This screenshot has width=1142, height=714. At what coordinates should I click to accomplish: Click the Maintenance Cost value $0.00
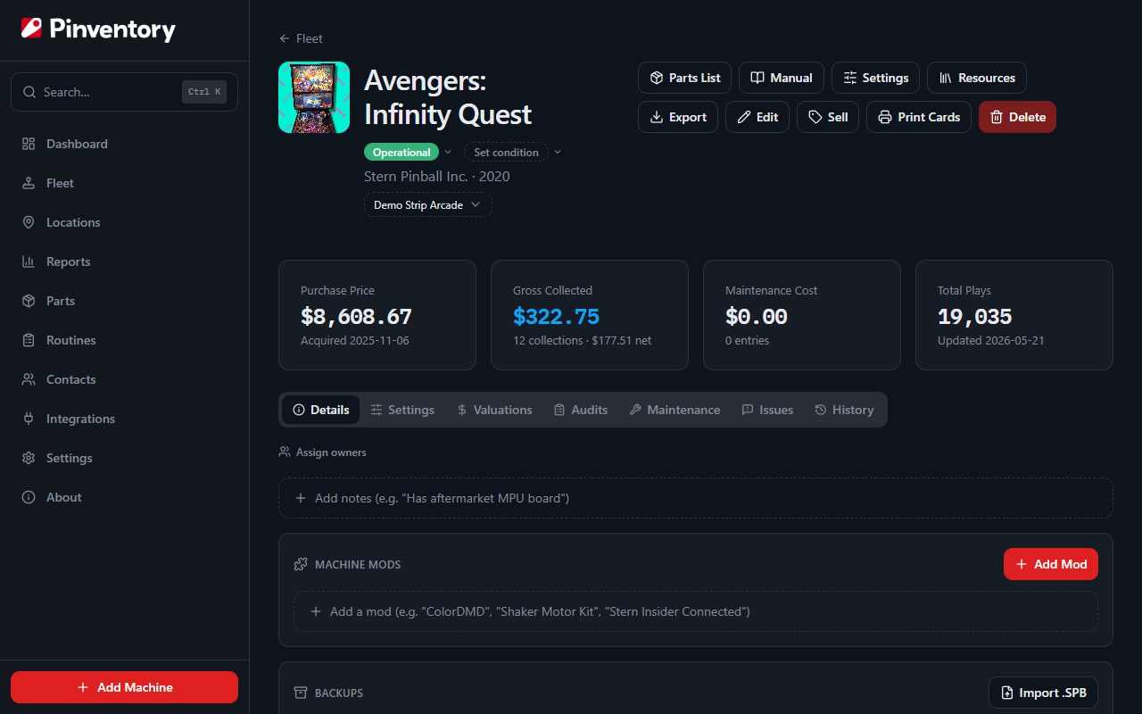(757, 316)
